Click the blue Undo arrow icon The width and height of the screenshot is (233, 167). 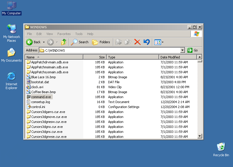pyautogui.click(x=146, y=42)
